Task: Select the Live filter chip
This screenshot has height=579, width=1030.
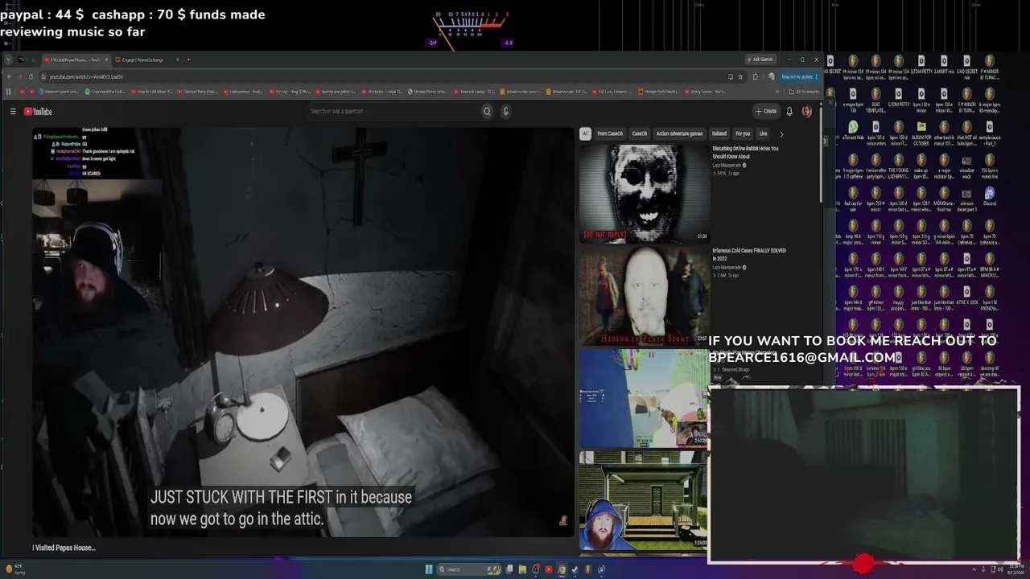Action: tap(763, 133)
